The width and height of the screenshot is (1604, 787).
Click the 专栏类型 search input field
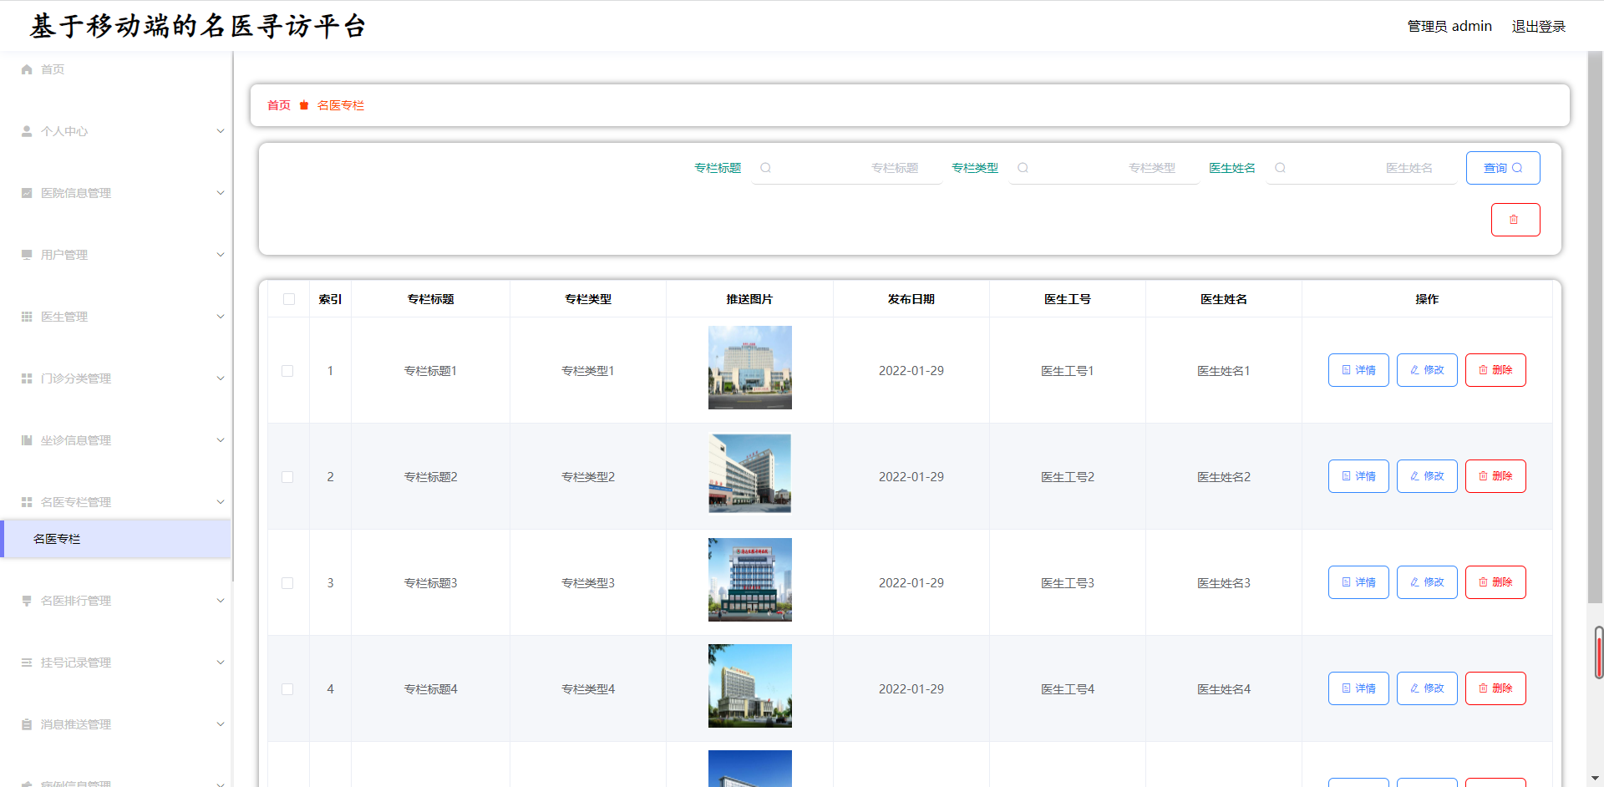click(1104, 168)
